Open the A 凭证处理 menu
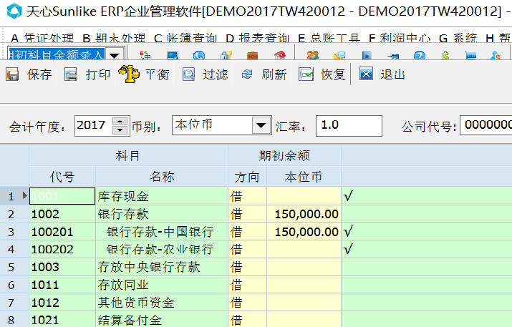Viewport: 512px width, 327px height. pos(42,39)
